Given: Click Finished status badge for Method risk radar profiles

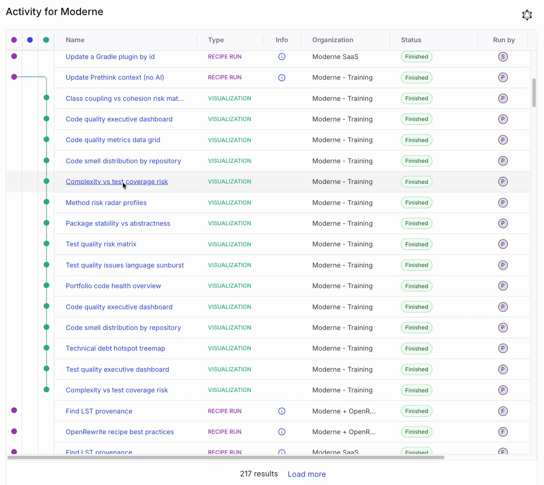Looking at the screenshot, I should (416, 202).
